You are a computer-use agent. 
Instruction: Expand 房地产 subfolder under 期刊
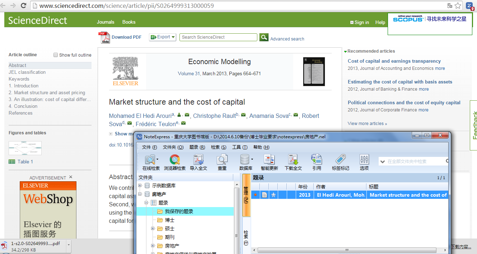click(x=153, y=246)
